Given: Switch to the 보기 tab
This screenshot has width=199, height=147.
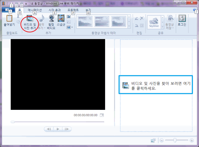Looking at the screenshot, I should pos(88,10).
